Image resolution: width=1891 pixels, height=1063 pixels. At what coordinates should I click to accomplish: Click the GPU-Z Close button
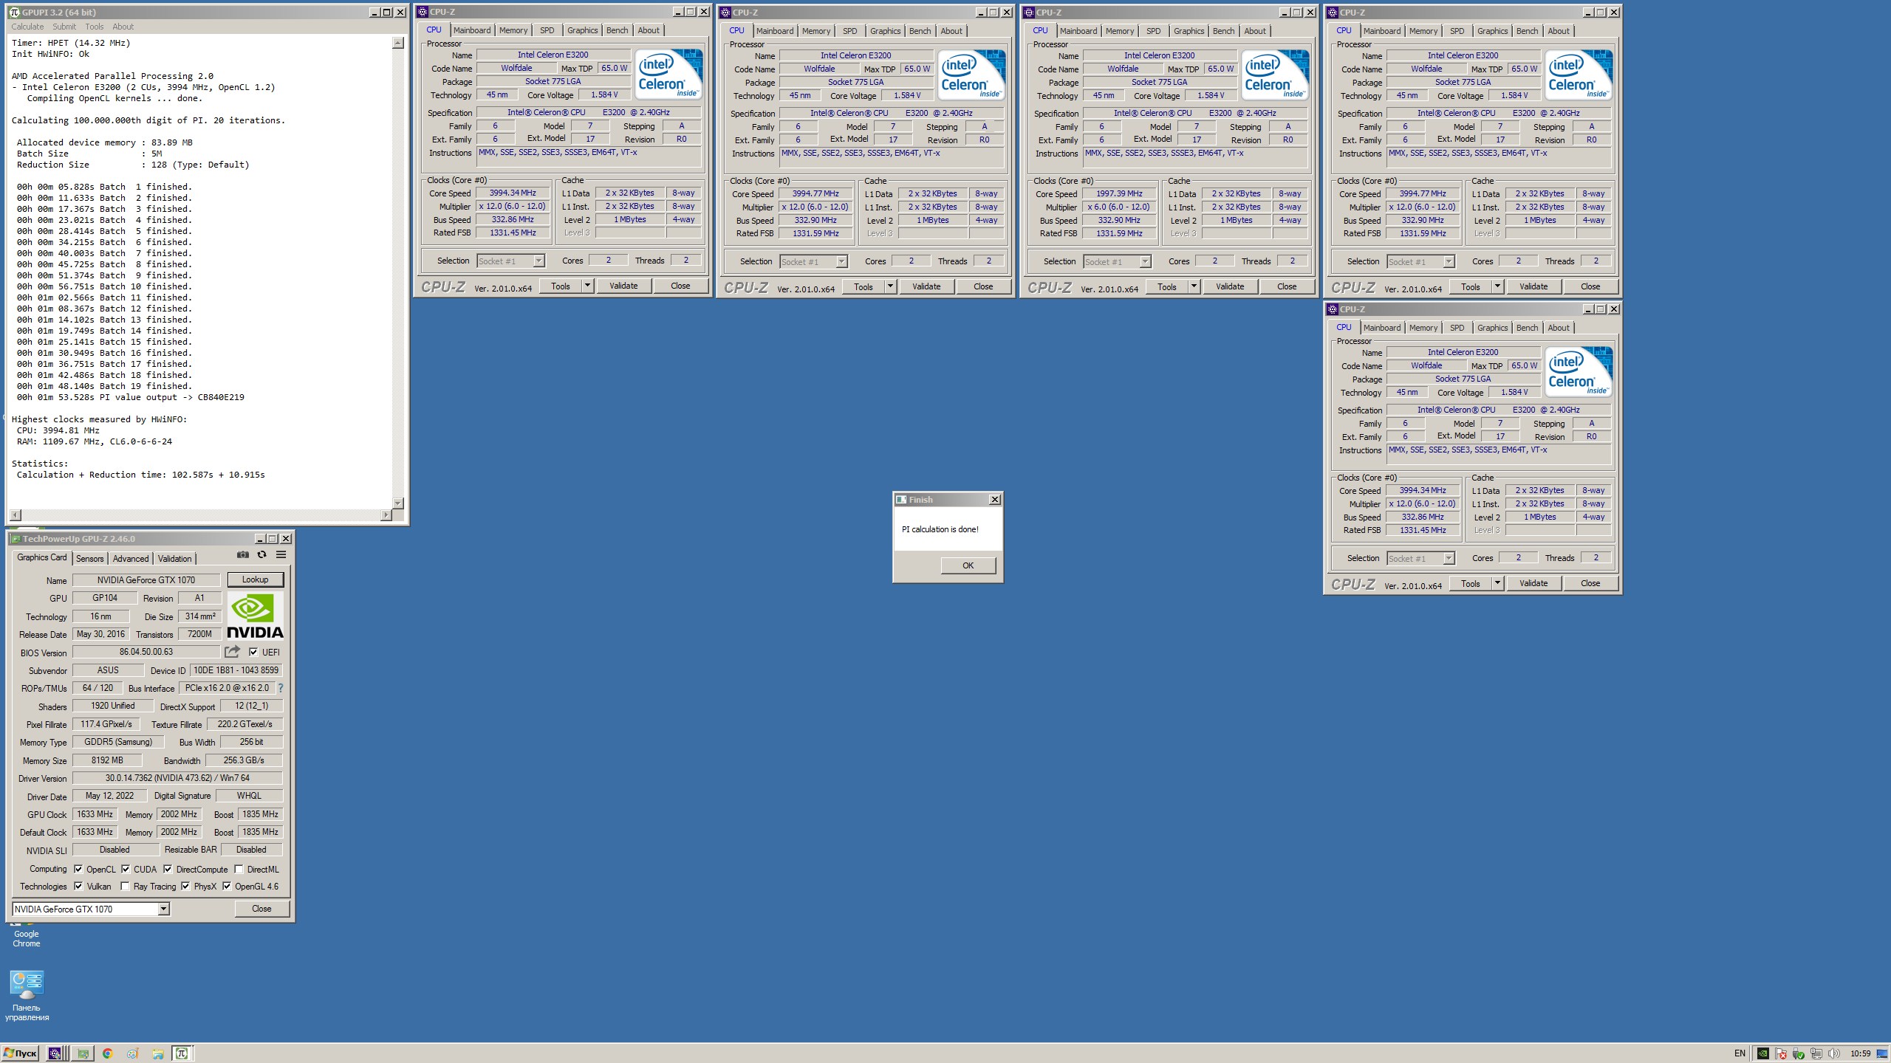click(261, 909)
